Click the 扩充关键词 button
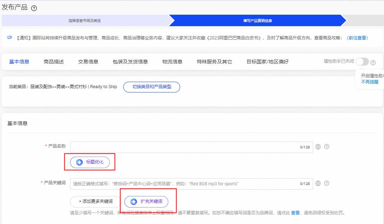Viewport: 384px width, 224px height. 147,201
